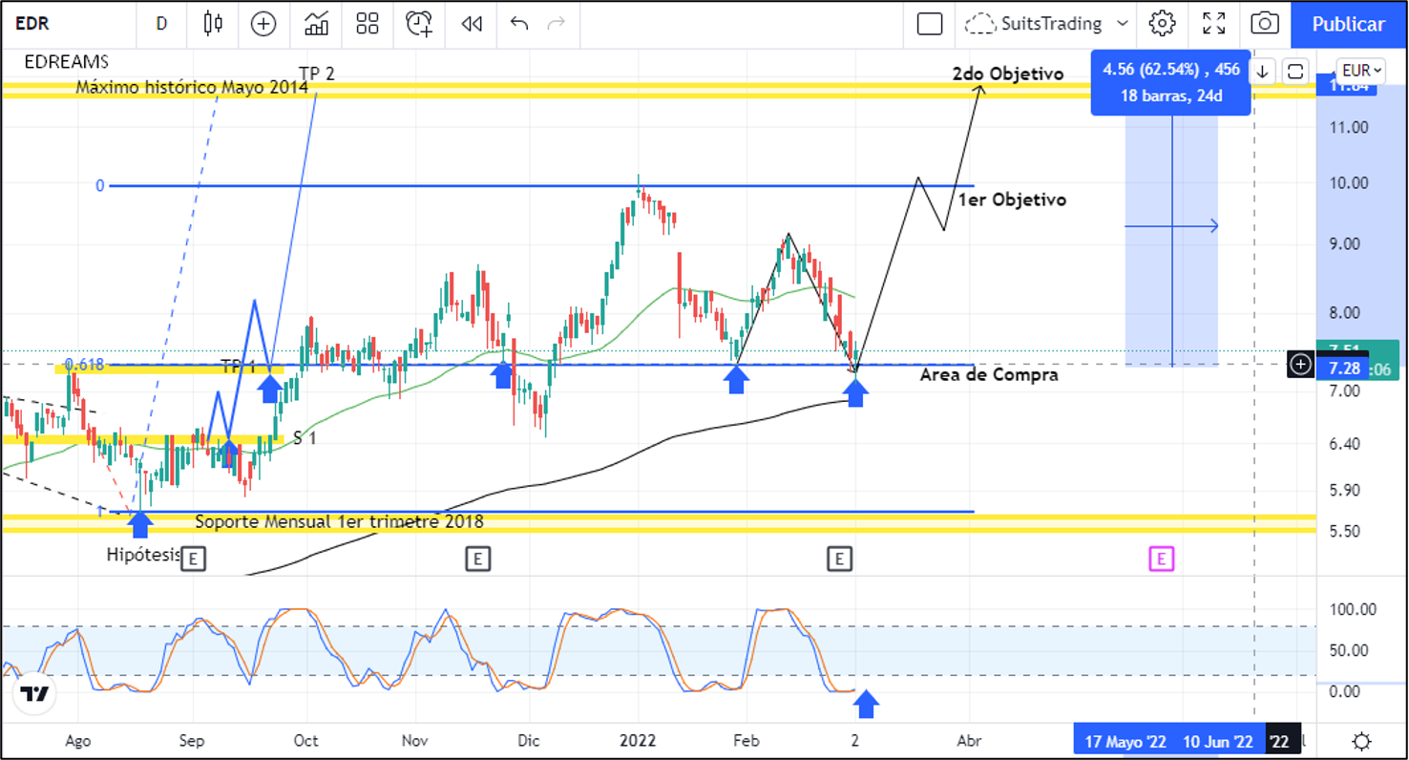Click the Publicar button
Image resolution: width=1409 pixels, height=760 pixels.
tap(1348, 24)
